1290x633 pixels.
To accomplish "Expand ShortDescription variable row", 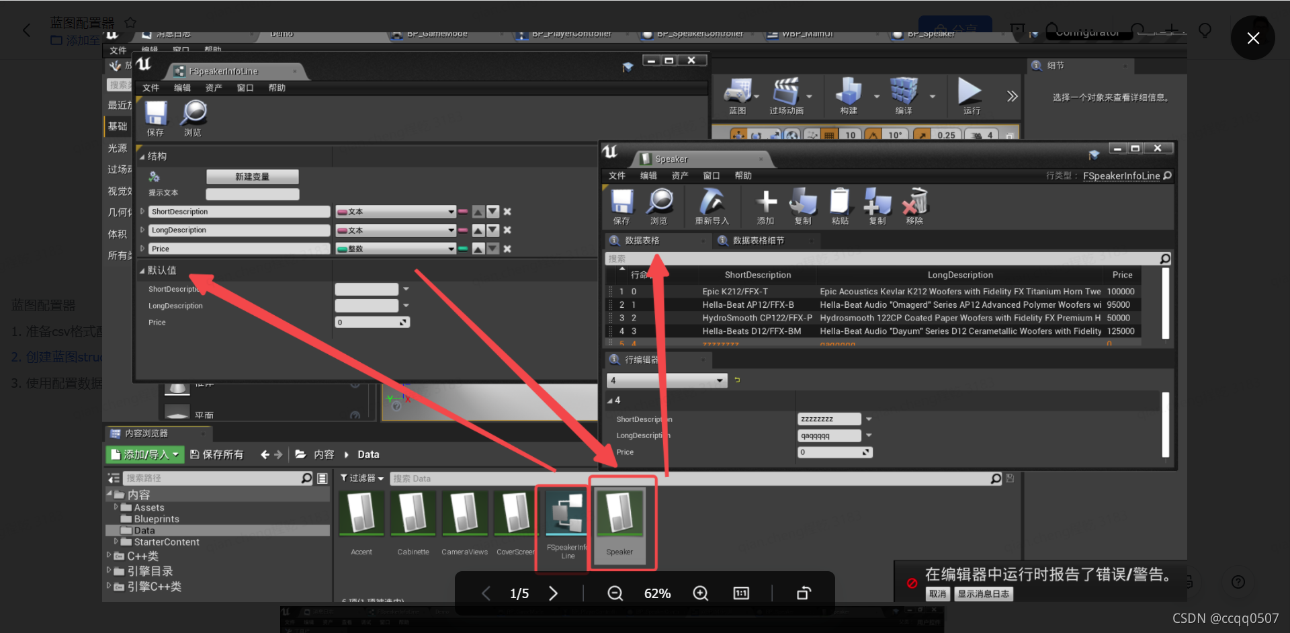I will tap(142, 211).
